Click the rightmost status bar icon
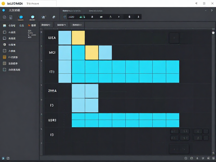 tap(213, 158)
